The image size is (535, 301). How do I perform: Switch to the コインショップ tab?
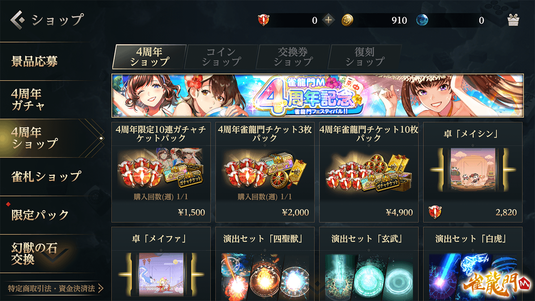222,57
